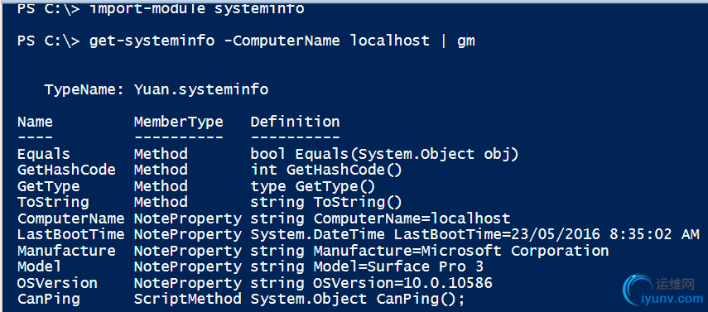The height and width of the screenshot is (312, 708).
Task: Click the 'LastBootTime' property name
Action: coord(71,234)
